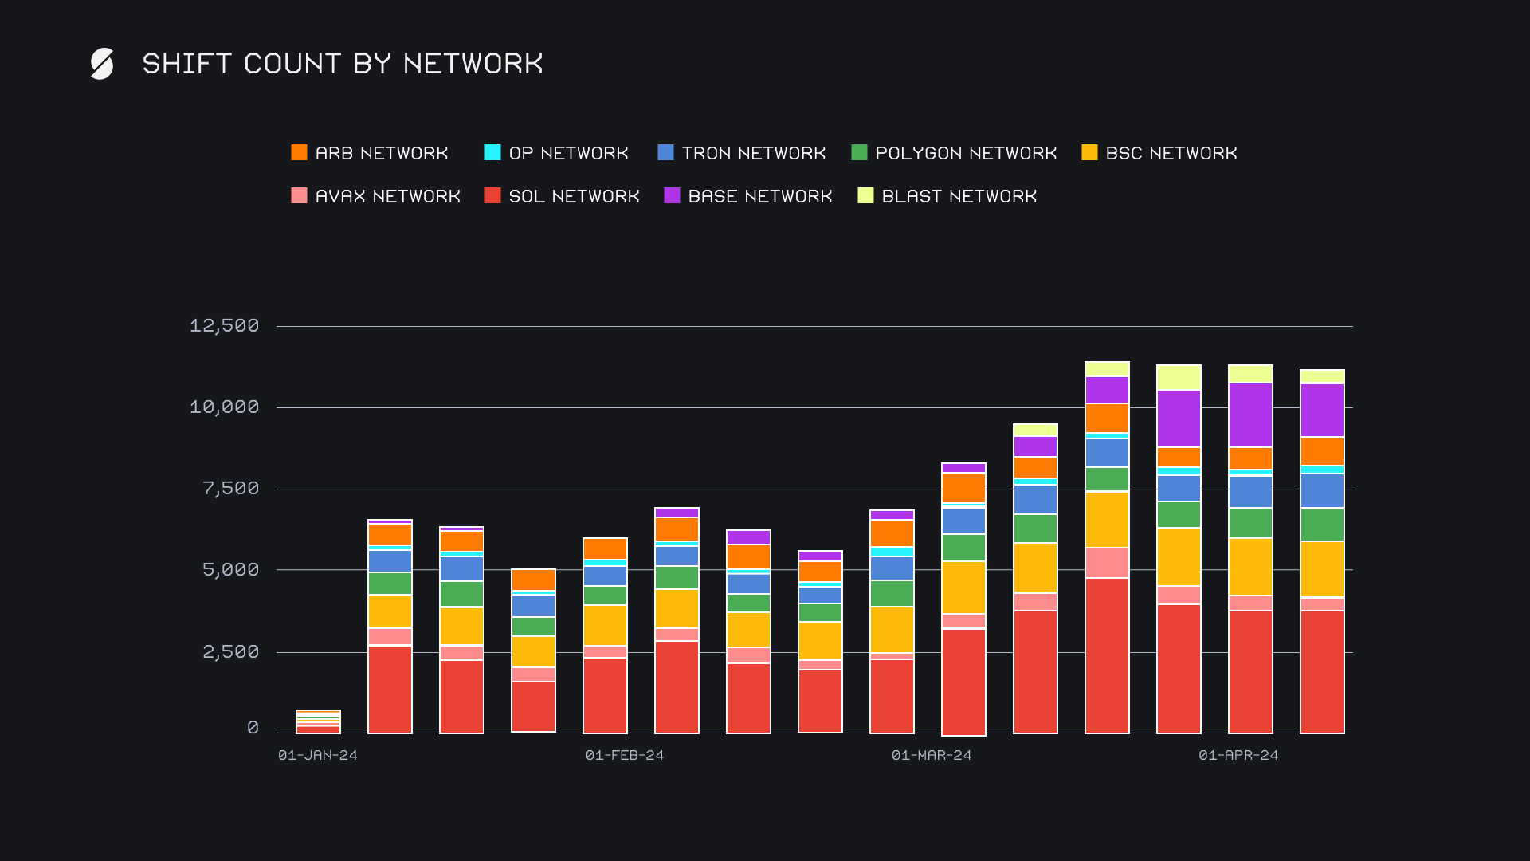The height and width of the screenshot is (861, 1530).
Task: Click the 01-MAR-24 axis label
Action: click(x=932, y=755)
